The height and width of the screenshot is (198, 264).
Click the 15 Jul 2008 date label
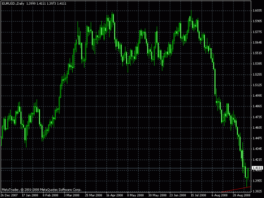(x=199, y=195)
